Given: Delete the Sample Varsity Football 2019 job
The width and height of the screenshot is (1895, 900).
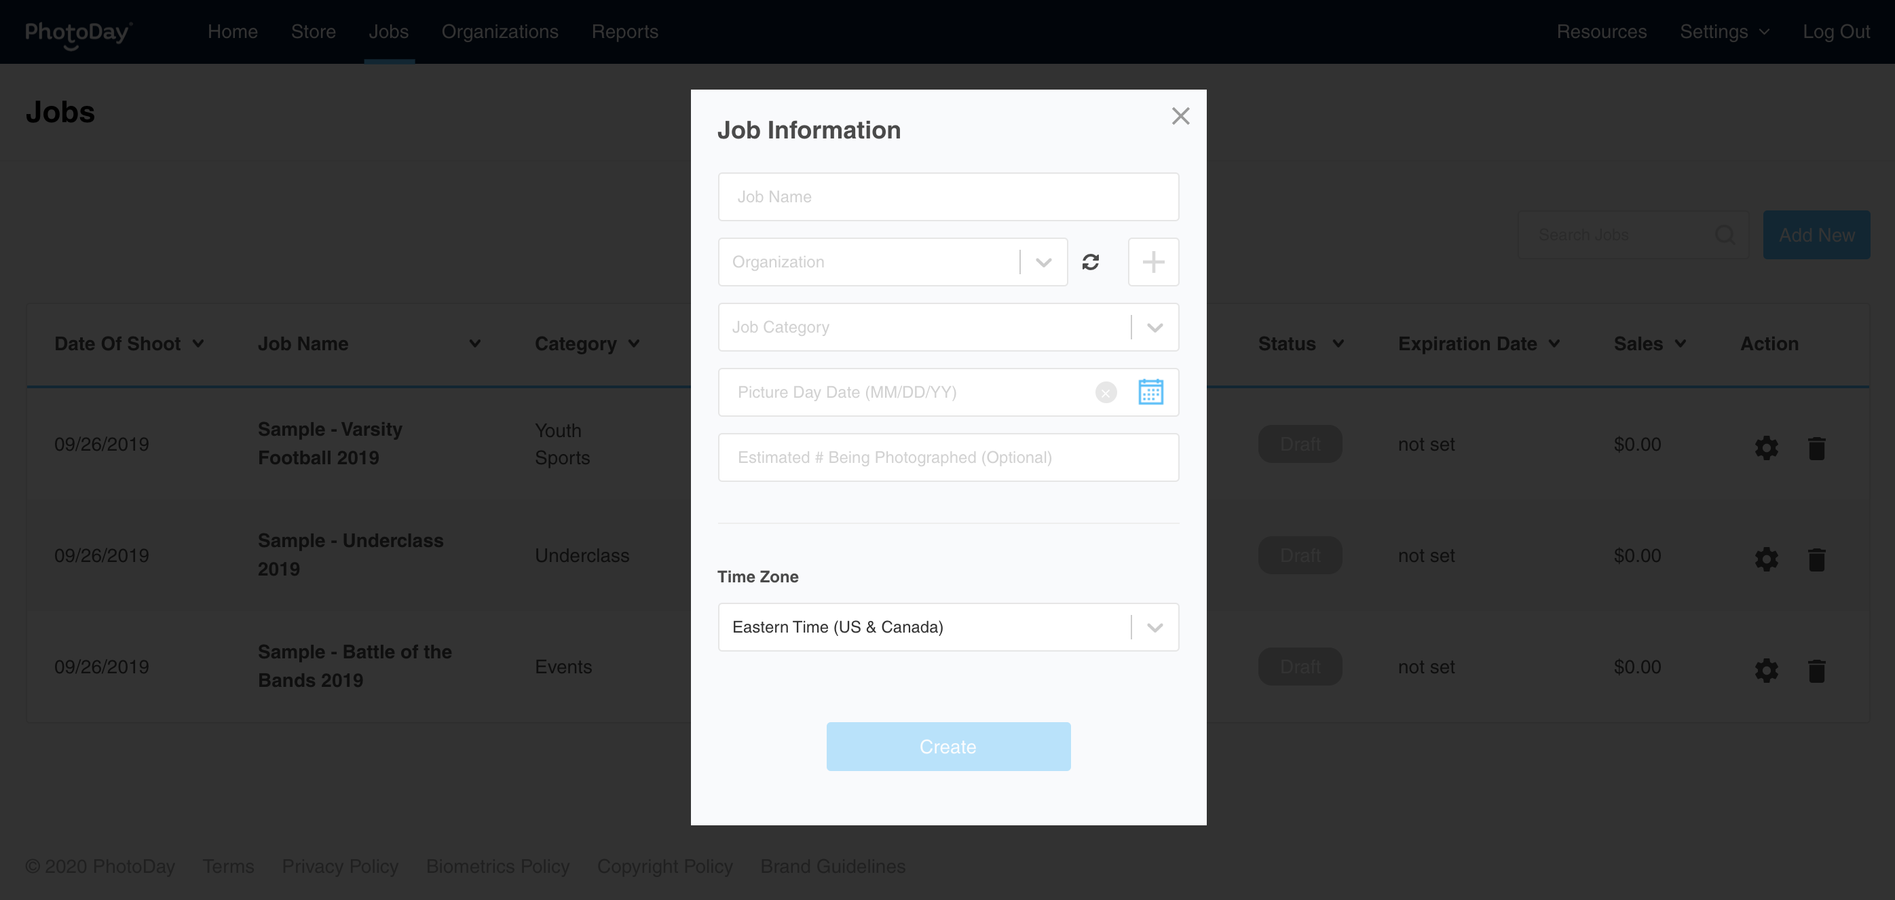Looking at the screenshot, I should click(1816, 447).
